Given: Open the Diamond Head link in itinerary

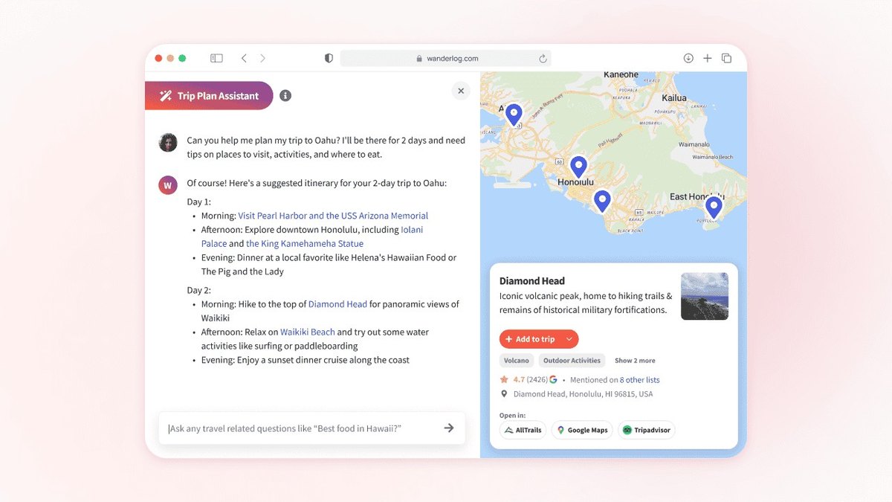Looking at the screenshot, I should pos(337,303).
